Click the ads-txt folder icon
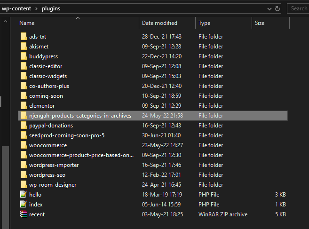The width and height of the screenshot is (309, 229). (24, 37)
